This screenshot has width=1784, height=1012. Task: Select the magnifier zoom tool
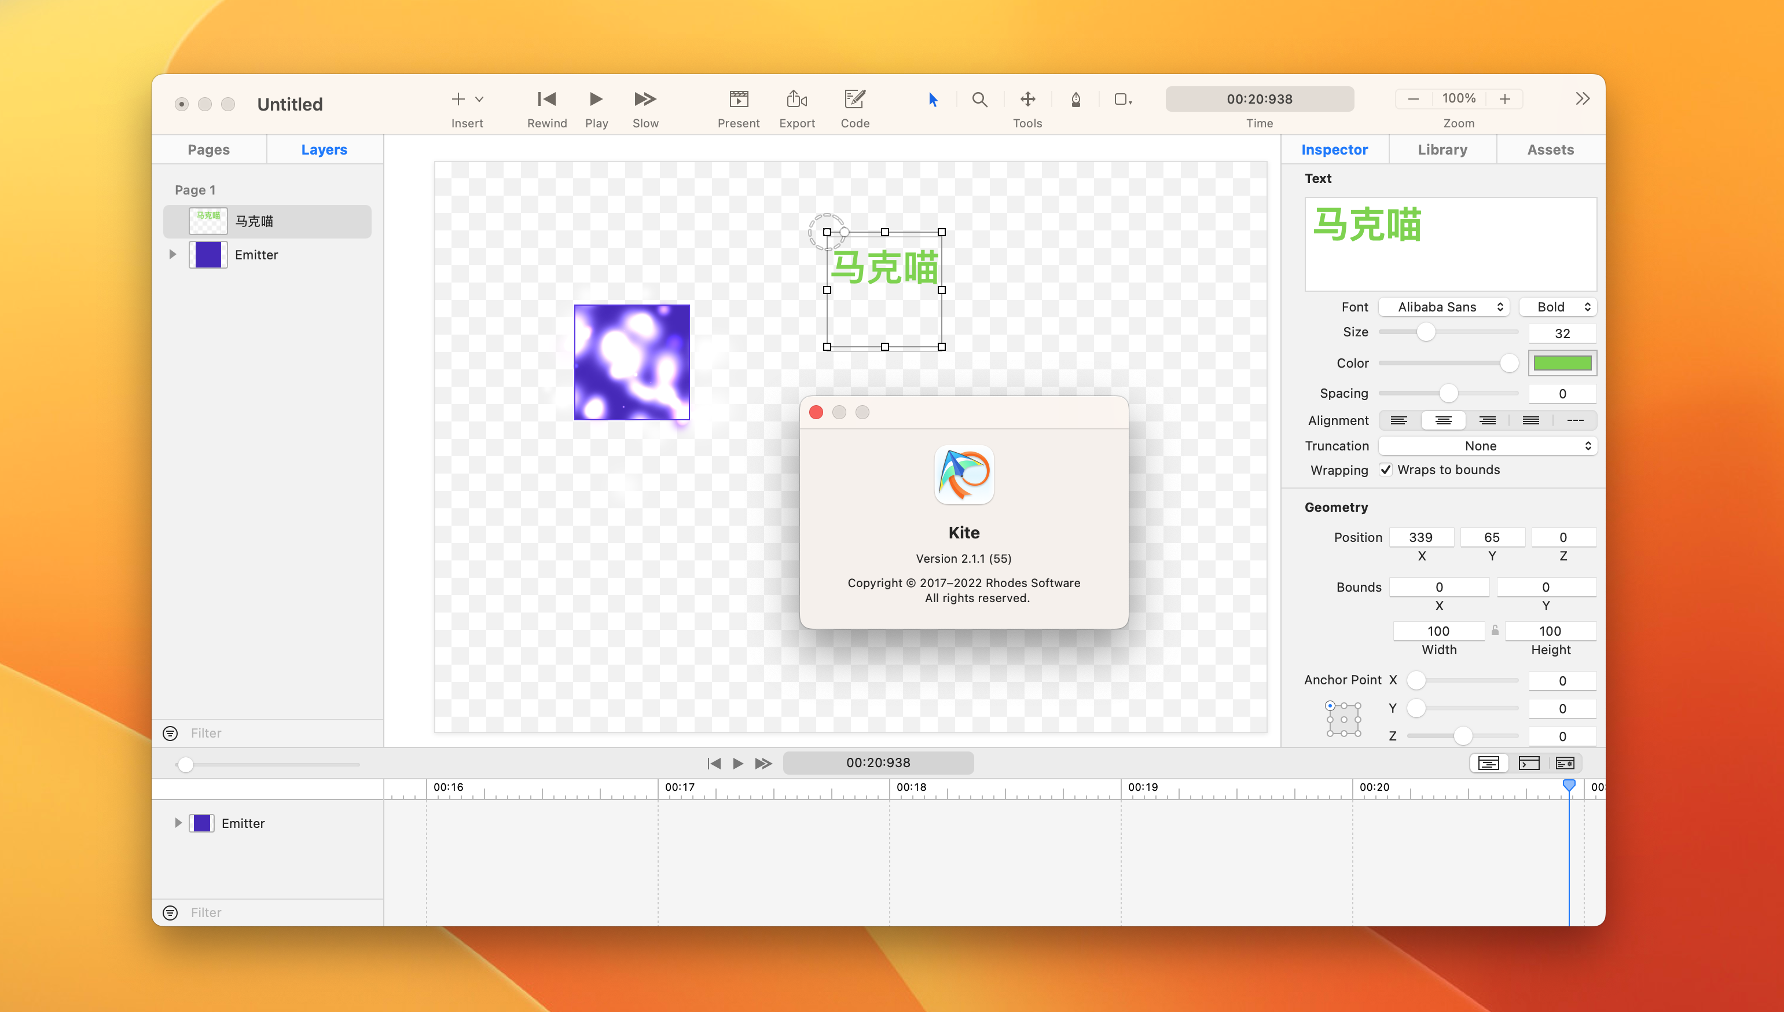pyautogui.click(x=979, y=100)
